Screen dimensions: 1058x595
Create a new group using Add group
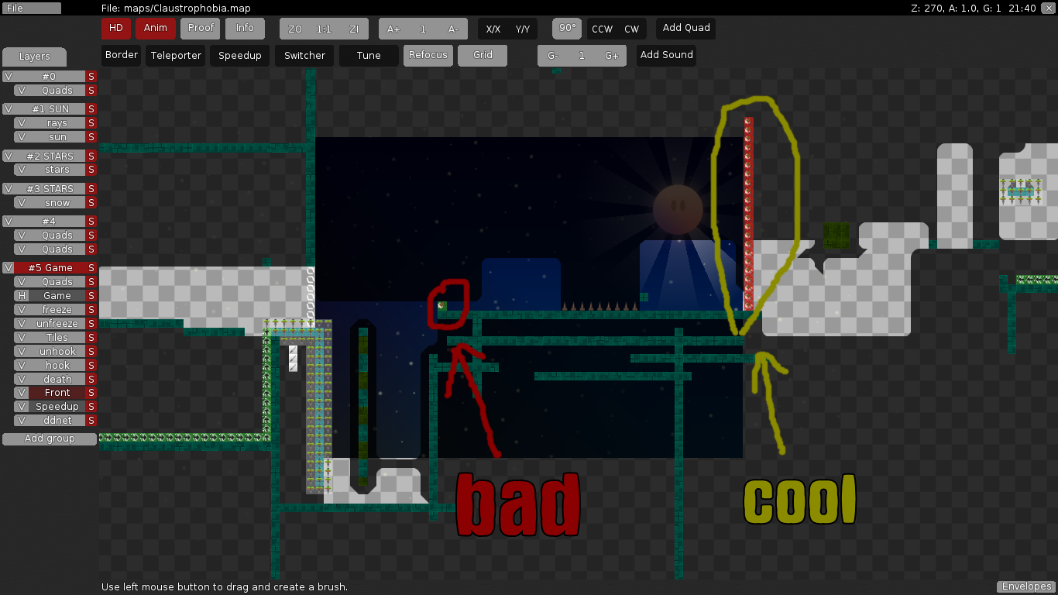click(x=50, y=439)
